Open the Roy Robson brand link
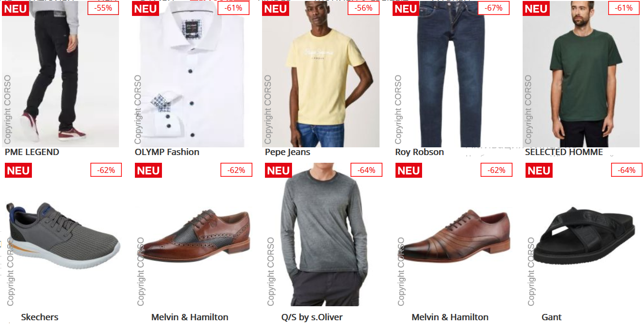 coord(419,152)
